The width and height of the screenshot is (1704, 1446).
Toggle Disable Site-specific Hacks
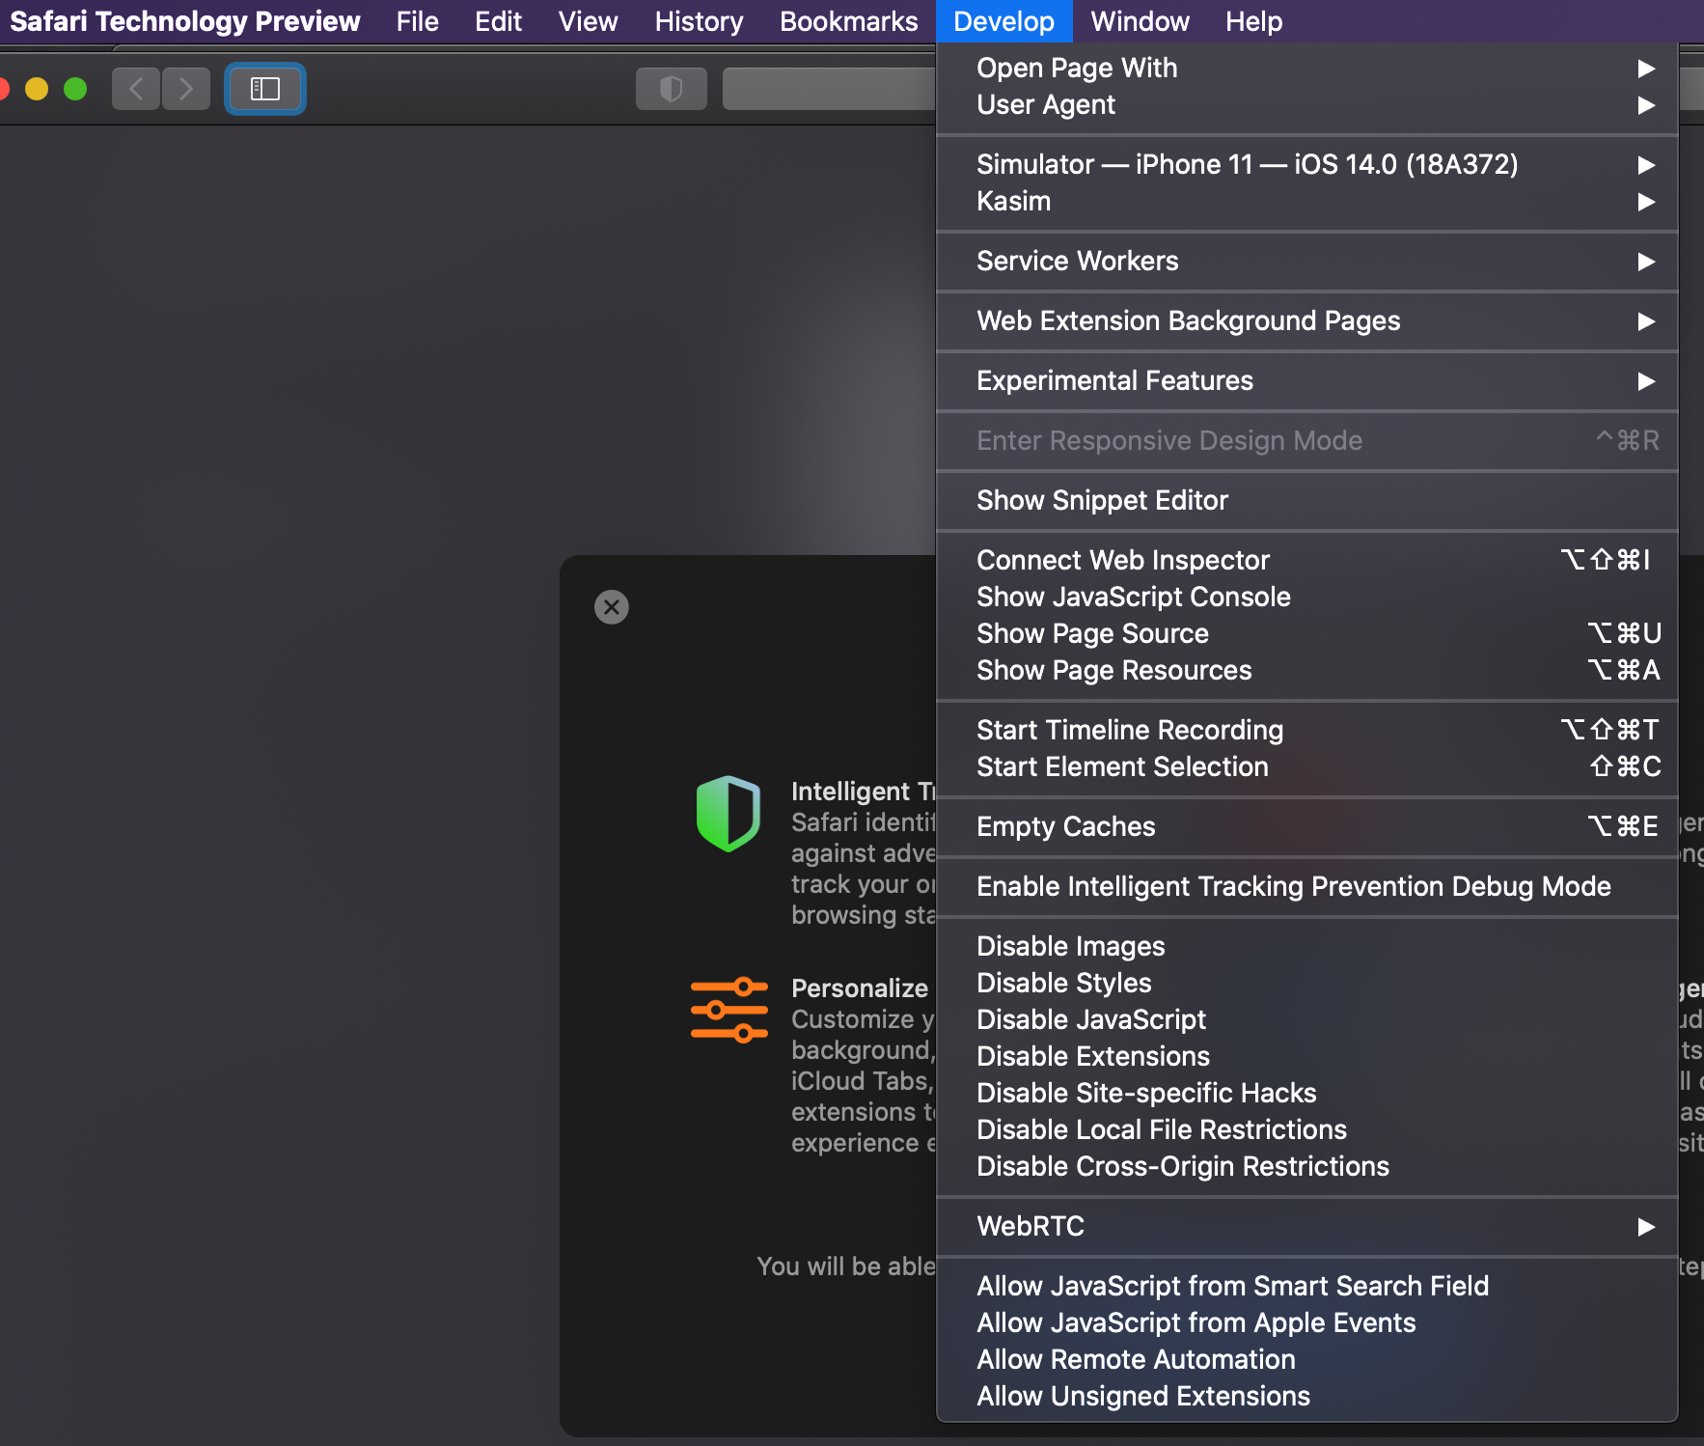point(1307,1093)
